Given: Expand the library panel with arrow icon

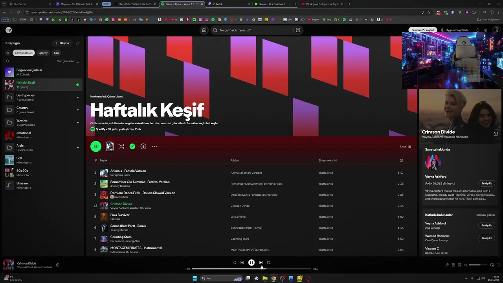Looking at the screenshot, I should pyautogui.click(x=77, y=43).
